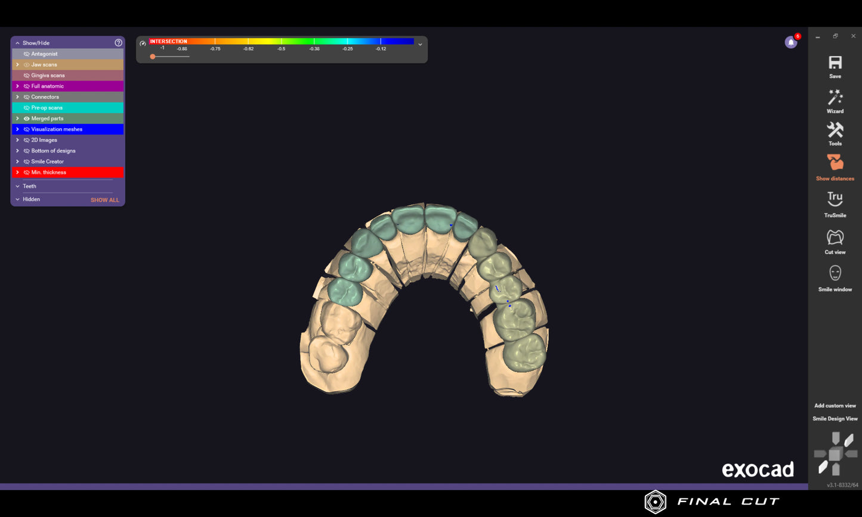The height and width of the screenshot is (517, 862).
Task: Collapse the intersection color scale dropdown
Action: (420, 44)
